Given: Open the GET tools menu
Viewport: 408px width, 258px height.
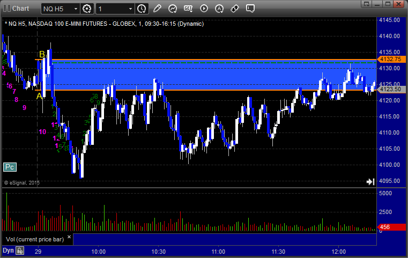Looking at the screenshot, I should coord(188,9).
